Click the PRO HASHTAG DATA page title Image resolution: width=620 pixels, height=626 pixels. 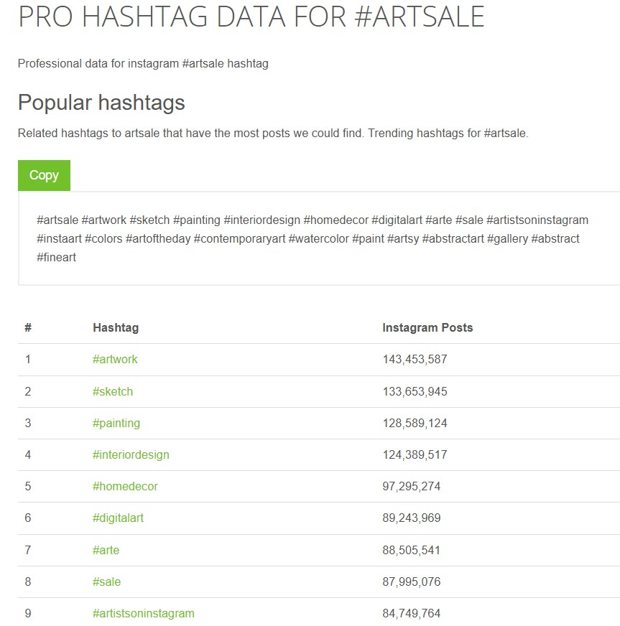[x=251, y=17]
